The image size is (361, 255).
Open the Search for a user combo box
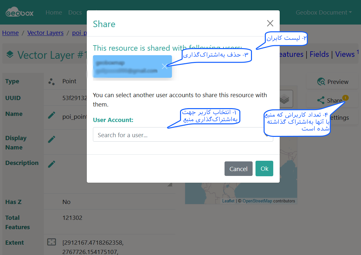pos(183,135)
